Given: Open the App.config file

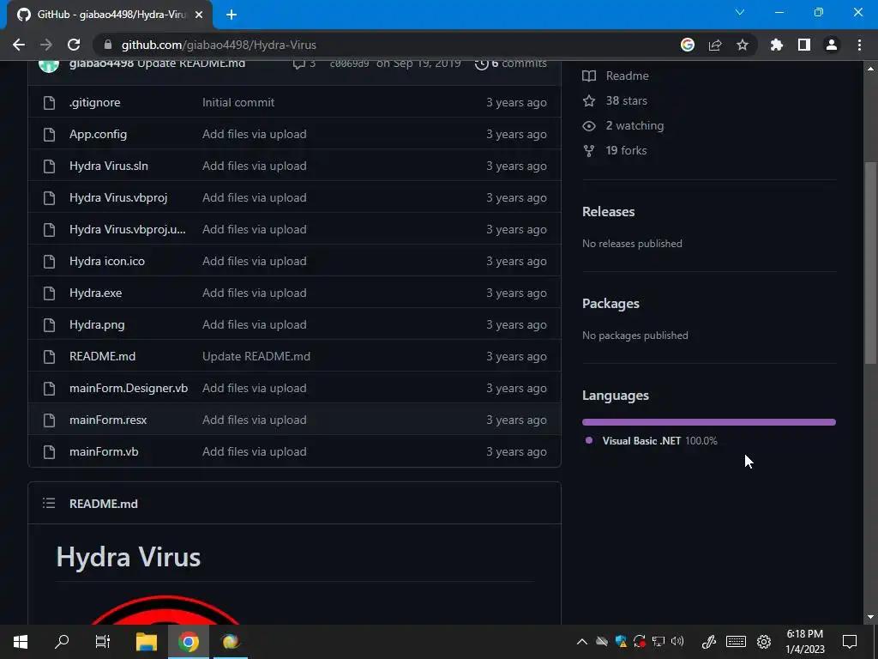Looking at the screenshot, I should click(98, 134).
